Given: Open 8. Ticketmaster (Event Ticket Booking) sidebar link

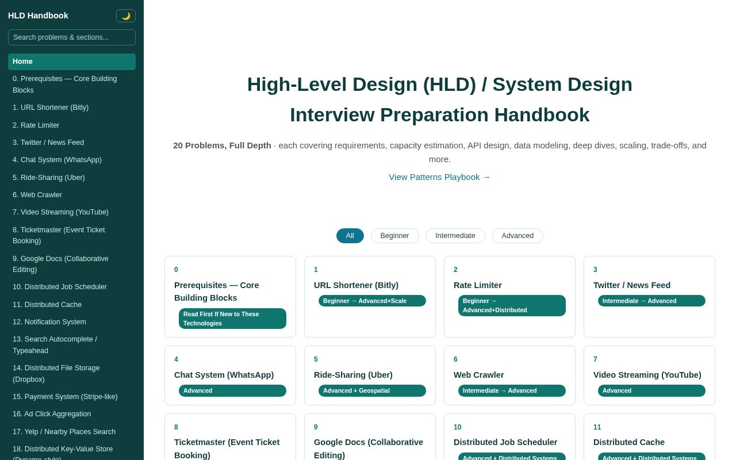Looking at the screenshot, I should [72, 235].
